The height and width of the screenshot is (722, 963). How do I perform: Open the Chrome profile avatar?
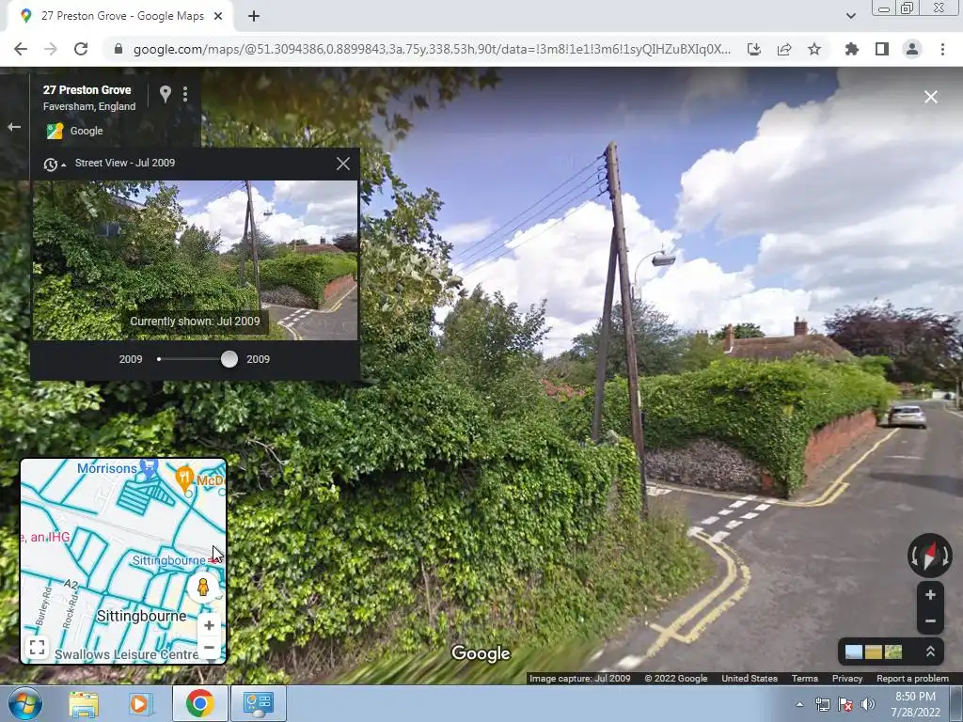[912, 49]
